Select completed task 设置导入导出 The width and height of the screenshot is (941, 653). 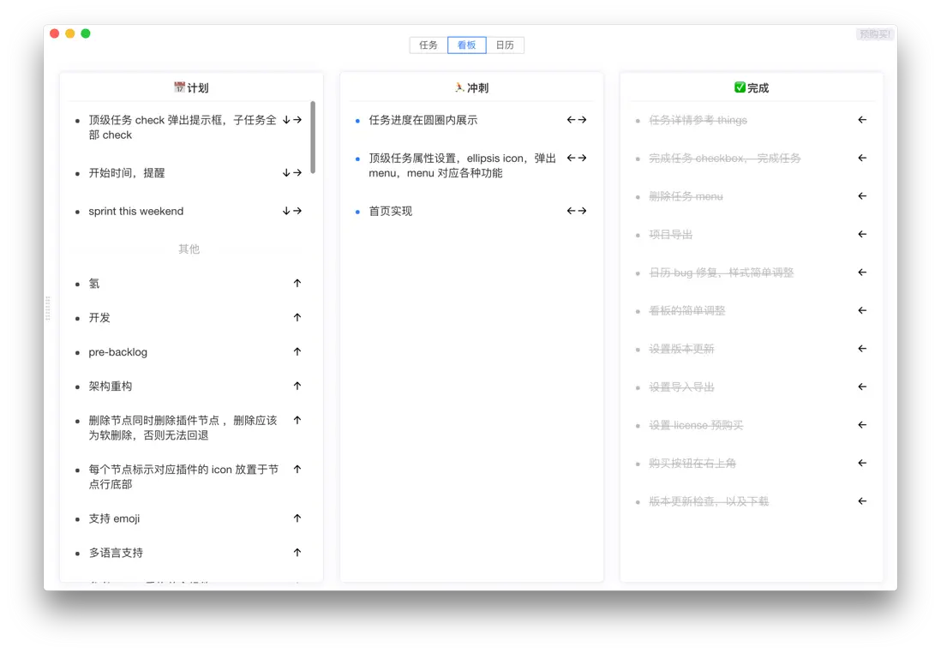click(681, 386)
